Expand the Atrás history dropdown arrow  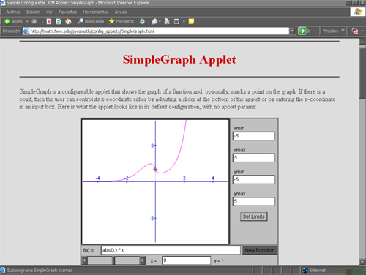click(x=27, y=21)
